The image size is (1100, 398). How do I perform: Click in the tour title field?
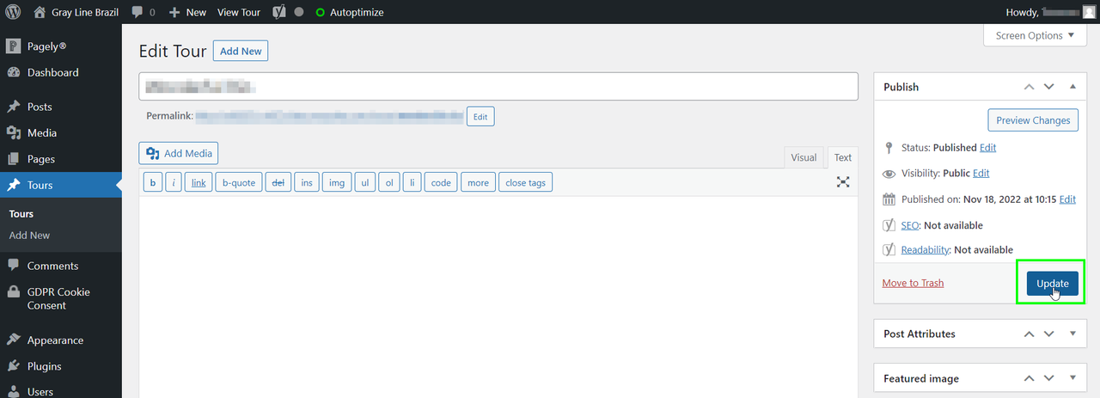(x=498, y=86)
